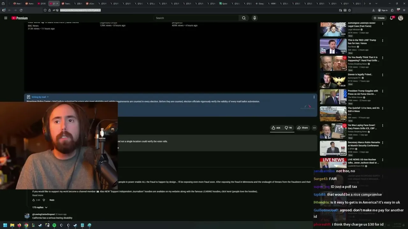
Task: Open RED LINE Trump has for Iran title
Action: tap(362, 42)
